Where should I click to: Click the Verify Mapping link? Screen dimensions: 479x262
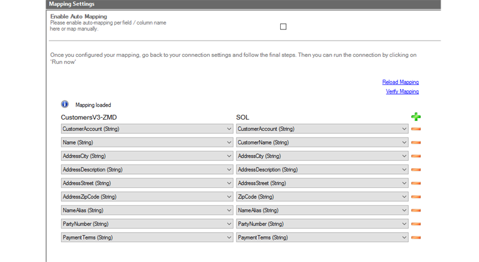point(402,92)
